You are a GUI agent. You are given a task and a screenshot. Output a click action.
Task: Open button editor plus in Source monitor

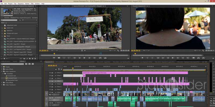point(128,58)
